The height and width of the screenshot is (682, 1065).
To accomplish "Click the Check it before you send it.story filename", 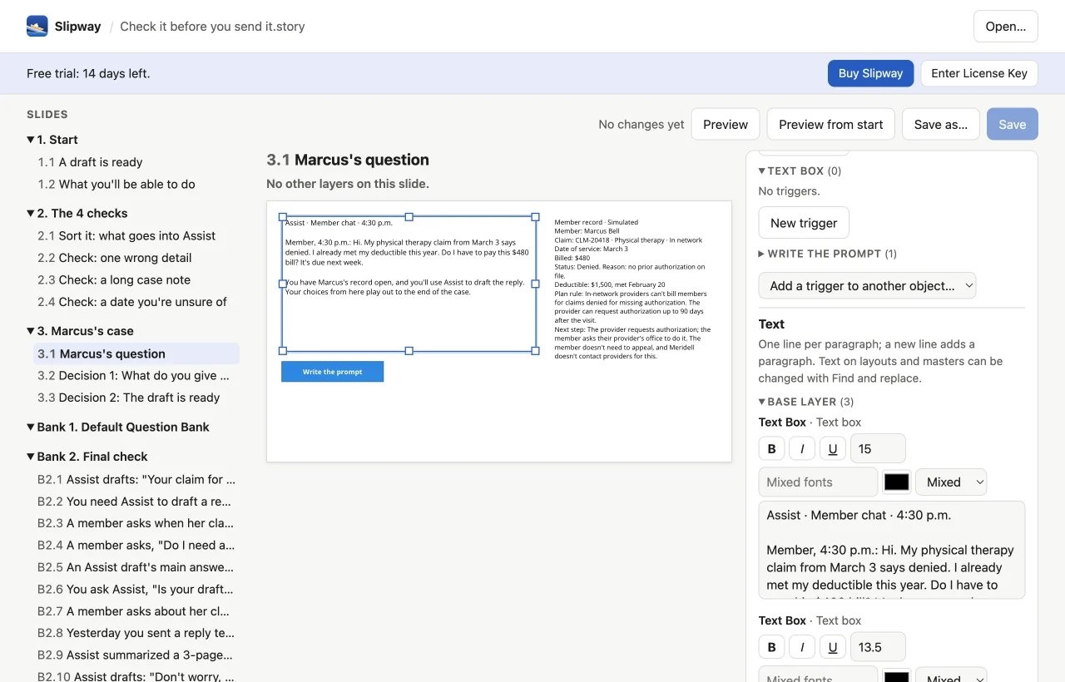I will pos(212,26).
